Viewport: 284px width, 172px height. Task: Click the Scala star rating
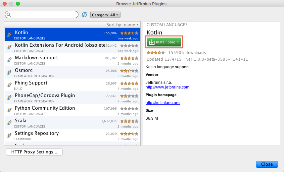pyautogui.click(x=129, y=121)
